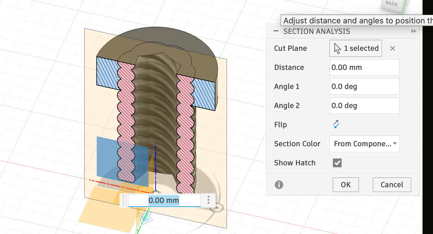433x234 pixels.
Task: Click the BACK face of the ViewCube
Action: (391, 4)
